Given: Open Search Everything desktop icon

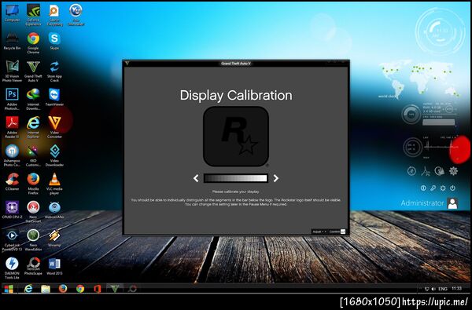Looking at the screenshot, I should point(54,15).
